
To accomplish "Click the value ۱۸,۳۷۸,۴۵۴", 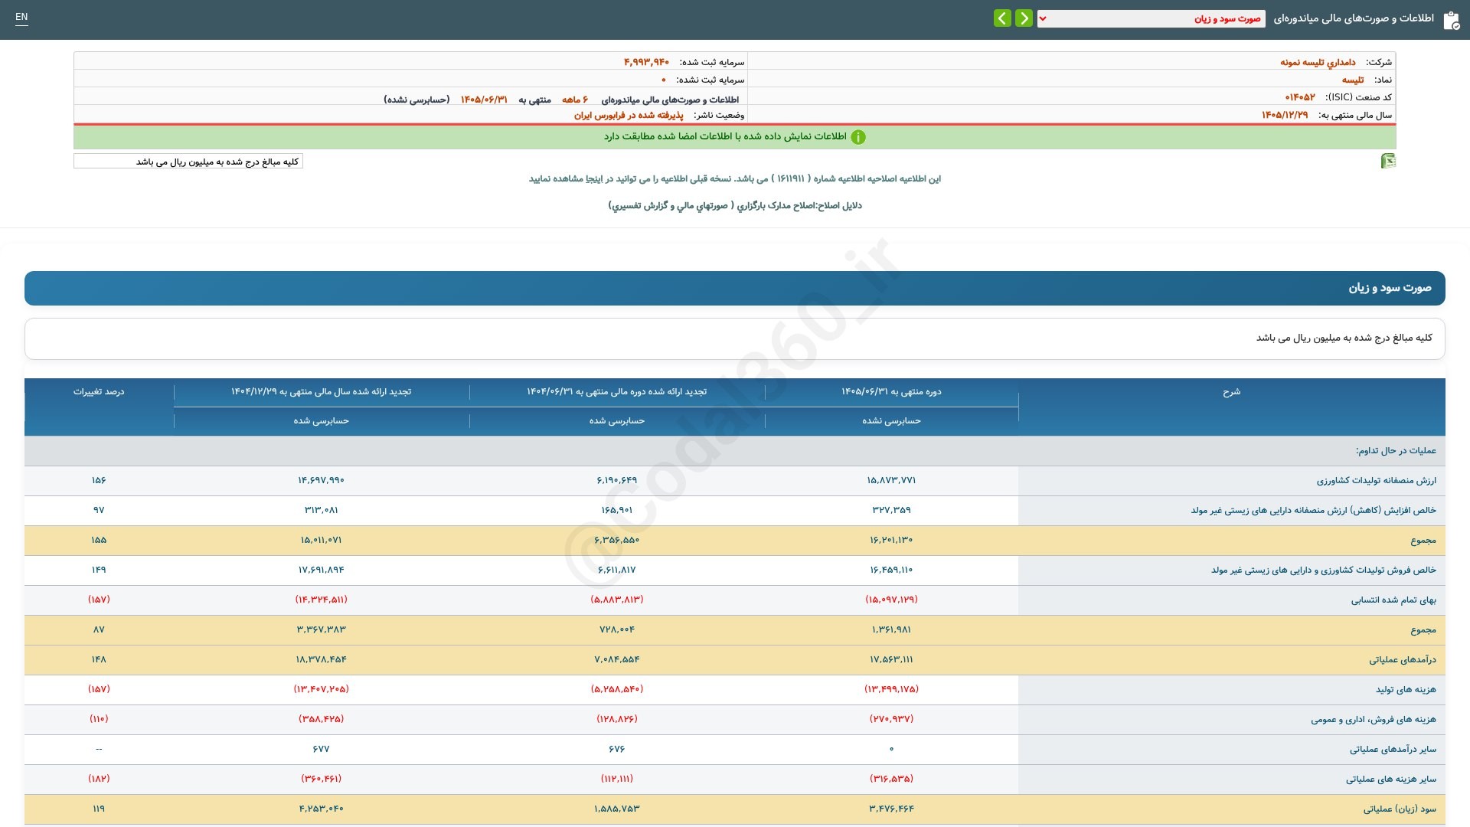I will (322, 659).
